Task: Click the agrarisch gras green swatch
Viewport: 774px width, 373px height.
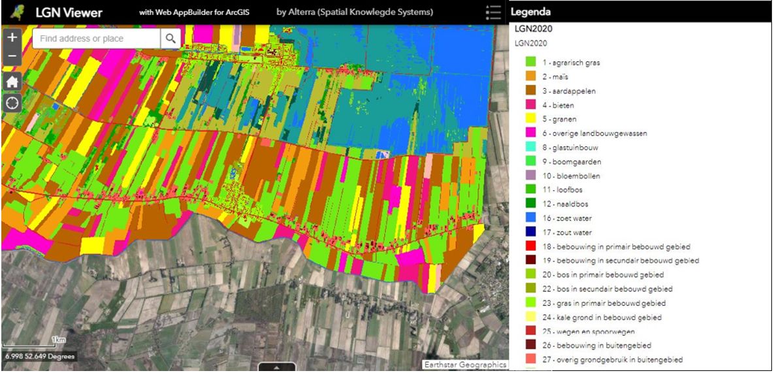Action: (531, 63)
